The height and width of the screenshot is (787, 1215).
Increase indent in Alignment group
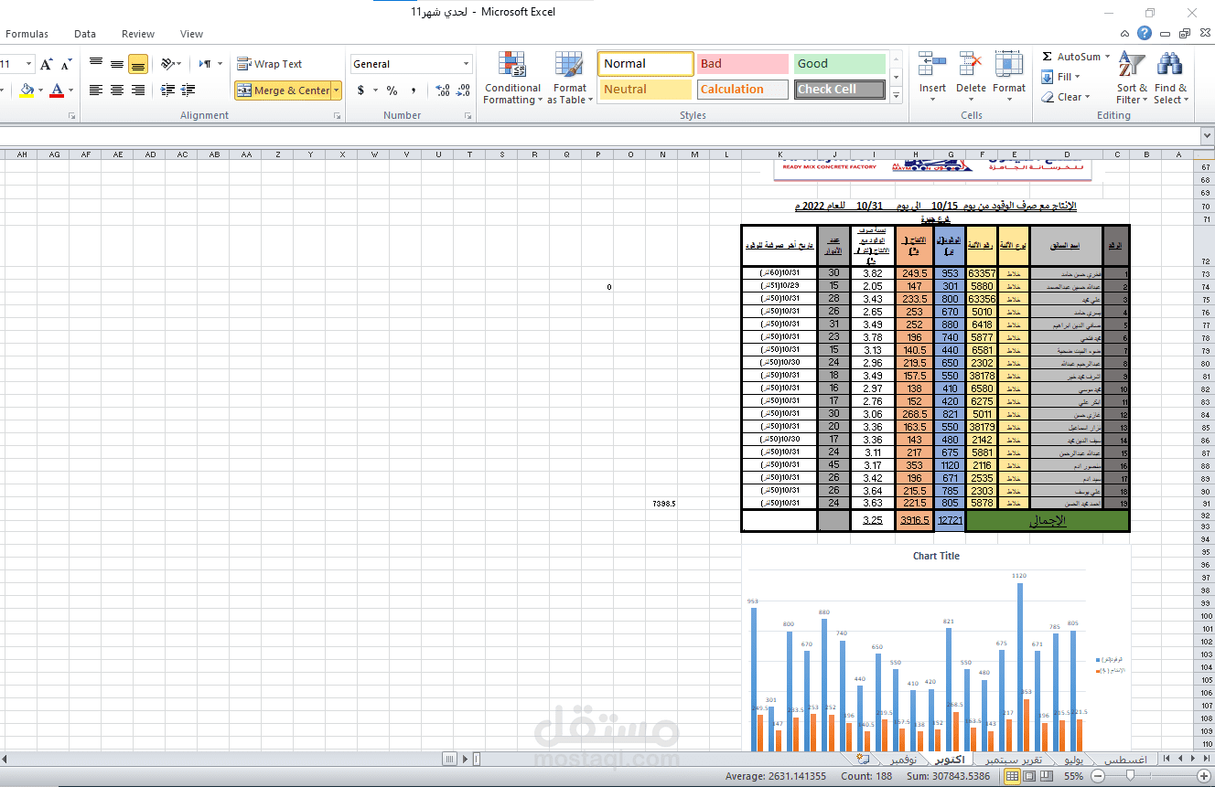coord(189,90)
